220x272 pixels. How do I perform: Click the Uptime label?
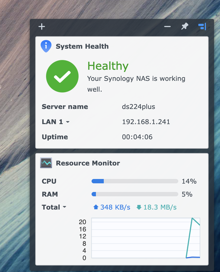pyautogui.click(x=55, y=137)
